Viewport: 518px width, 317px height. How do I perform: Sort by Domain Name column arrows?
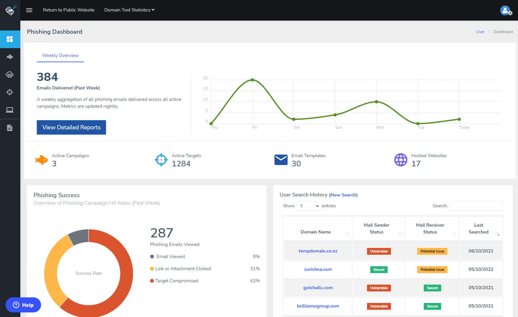(347, 233)
